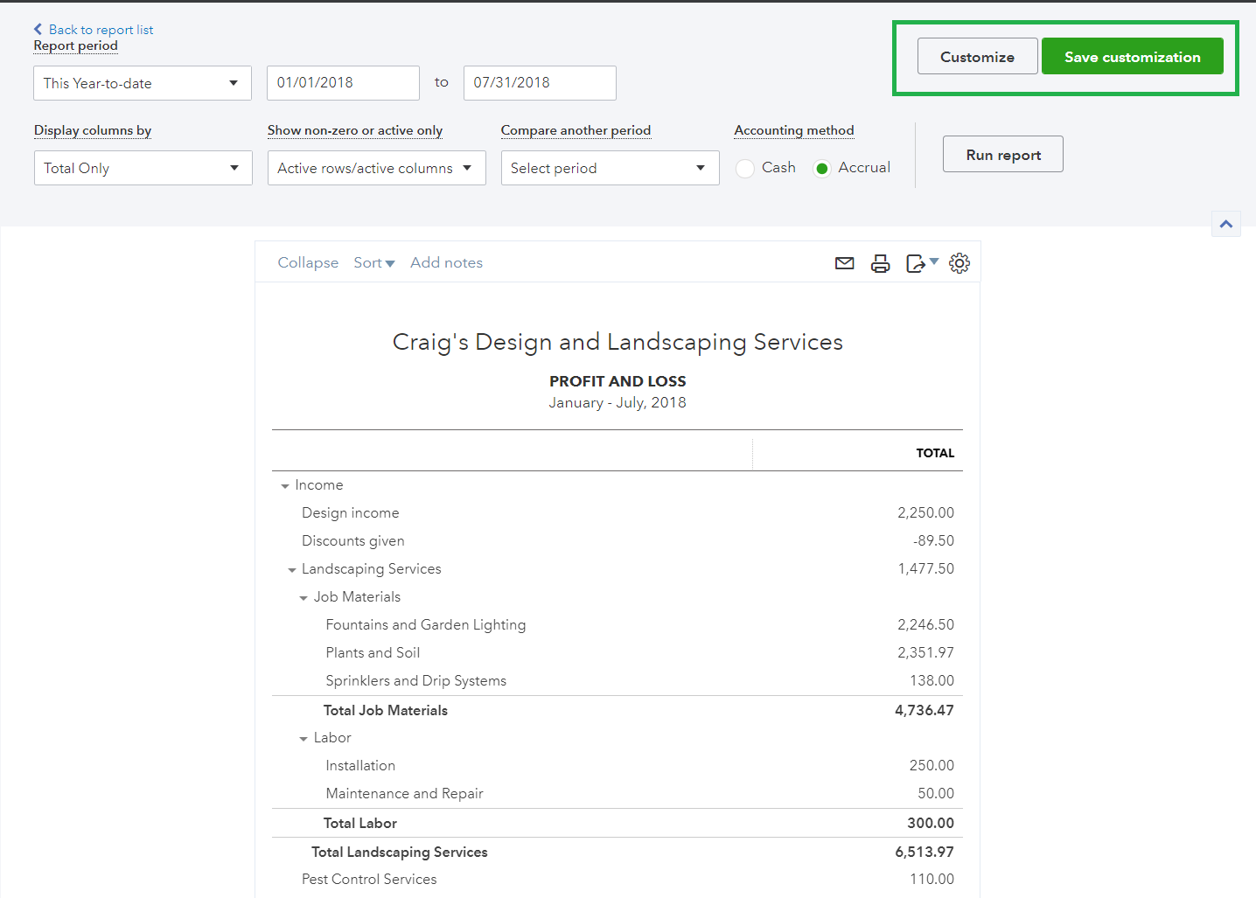Click the start date field 01/01/2018

[x=342, y=83]
